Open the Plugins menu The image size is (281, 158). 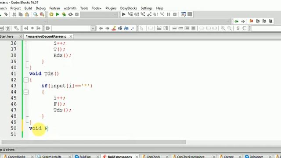point(111,8)
